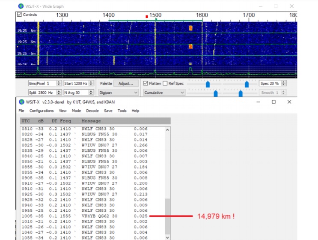Open the Cumulative spectrum dropdown
The image size is (318, 240).
164,93
